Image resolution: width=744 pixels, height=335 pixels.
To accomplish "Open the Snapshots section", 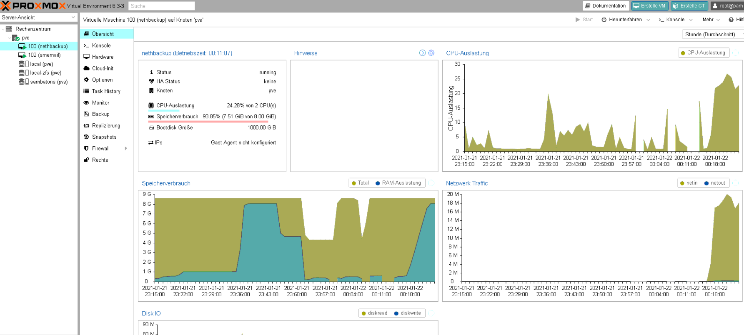I will coord(107,137).
